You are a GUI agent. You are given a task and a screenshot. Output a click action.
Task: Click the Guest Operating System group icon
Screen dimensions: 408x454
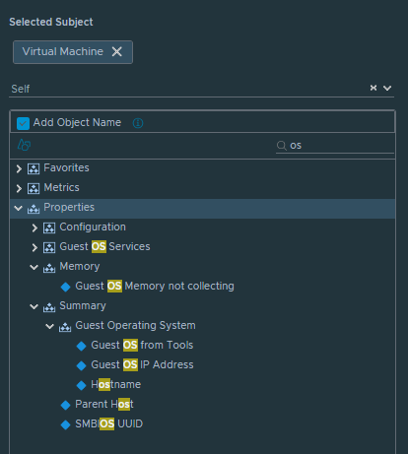pos(65,326)
